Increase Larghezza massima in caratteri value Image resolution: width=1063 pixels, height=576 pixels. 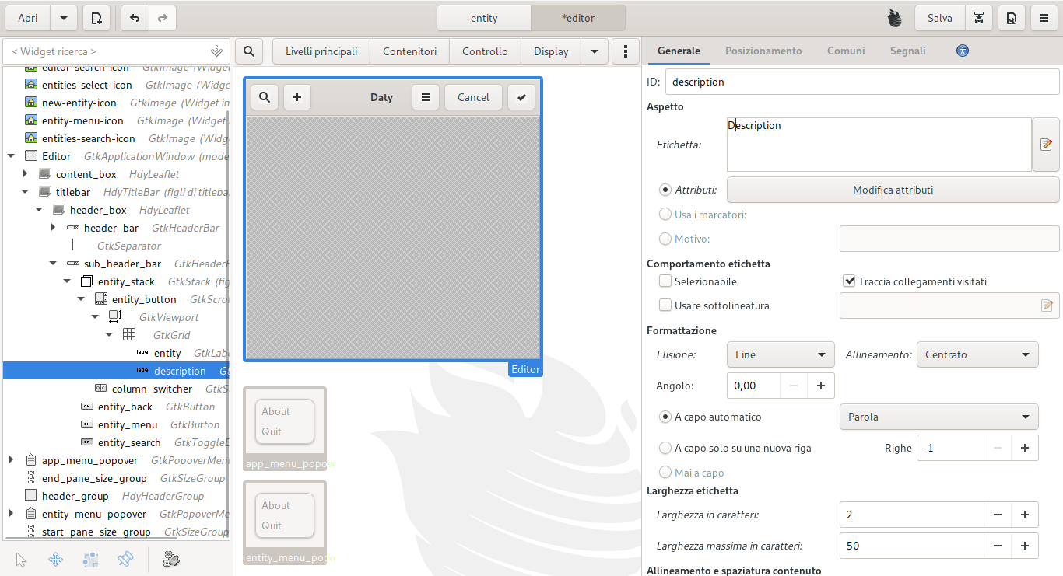click(1024, 546)
